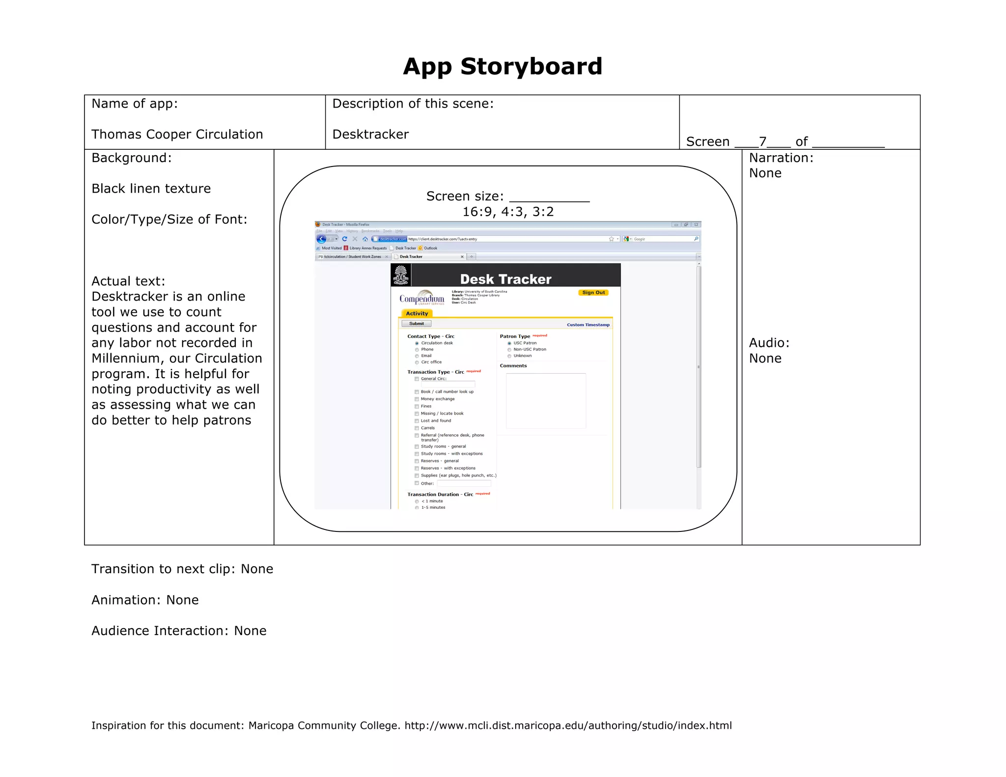This screenshot has width=1006, height=777.
Task: Click the Outlook bookmark icon
Action: [x=420, y=249]
